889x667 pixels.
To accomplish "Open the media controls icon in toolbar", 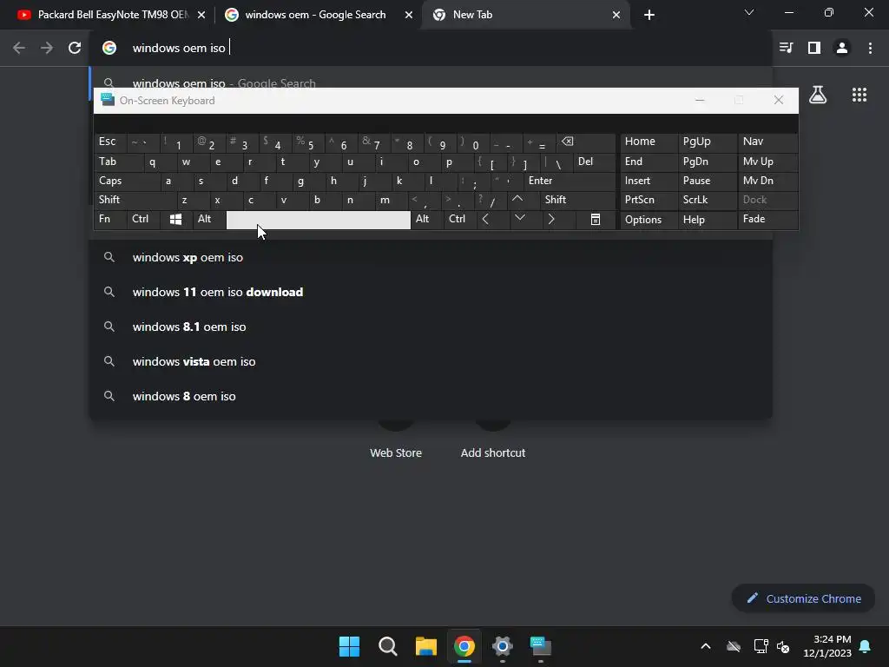I will click(x=786, y=48).
